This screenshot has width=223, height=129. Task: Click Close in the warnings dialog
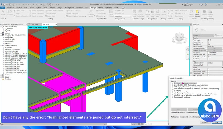(x=216, y=122)
